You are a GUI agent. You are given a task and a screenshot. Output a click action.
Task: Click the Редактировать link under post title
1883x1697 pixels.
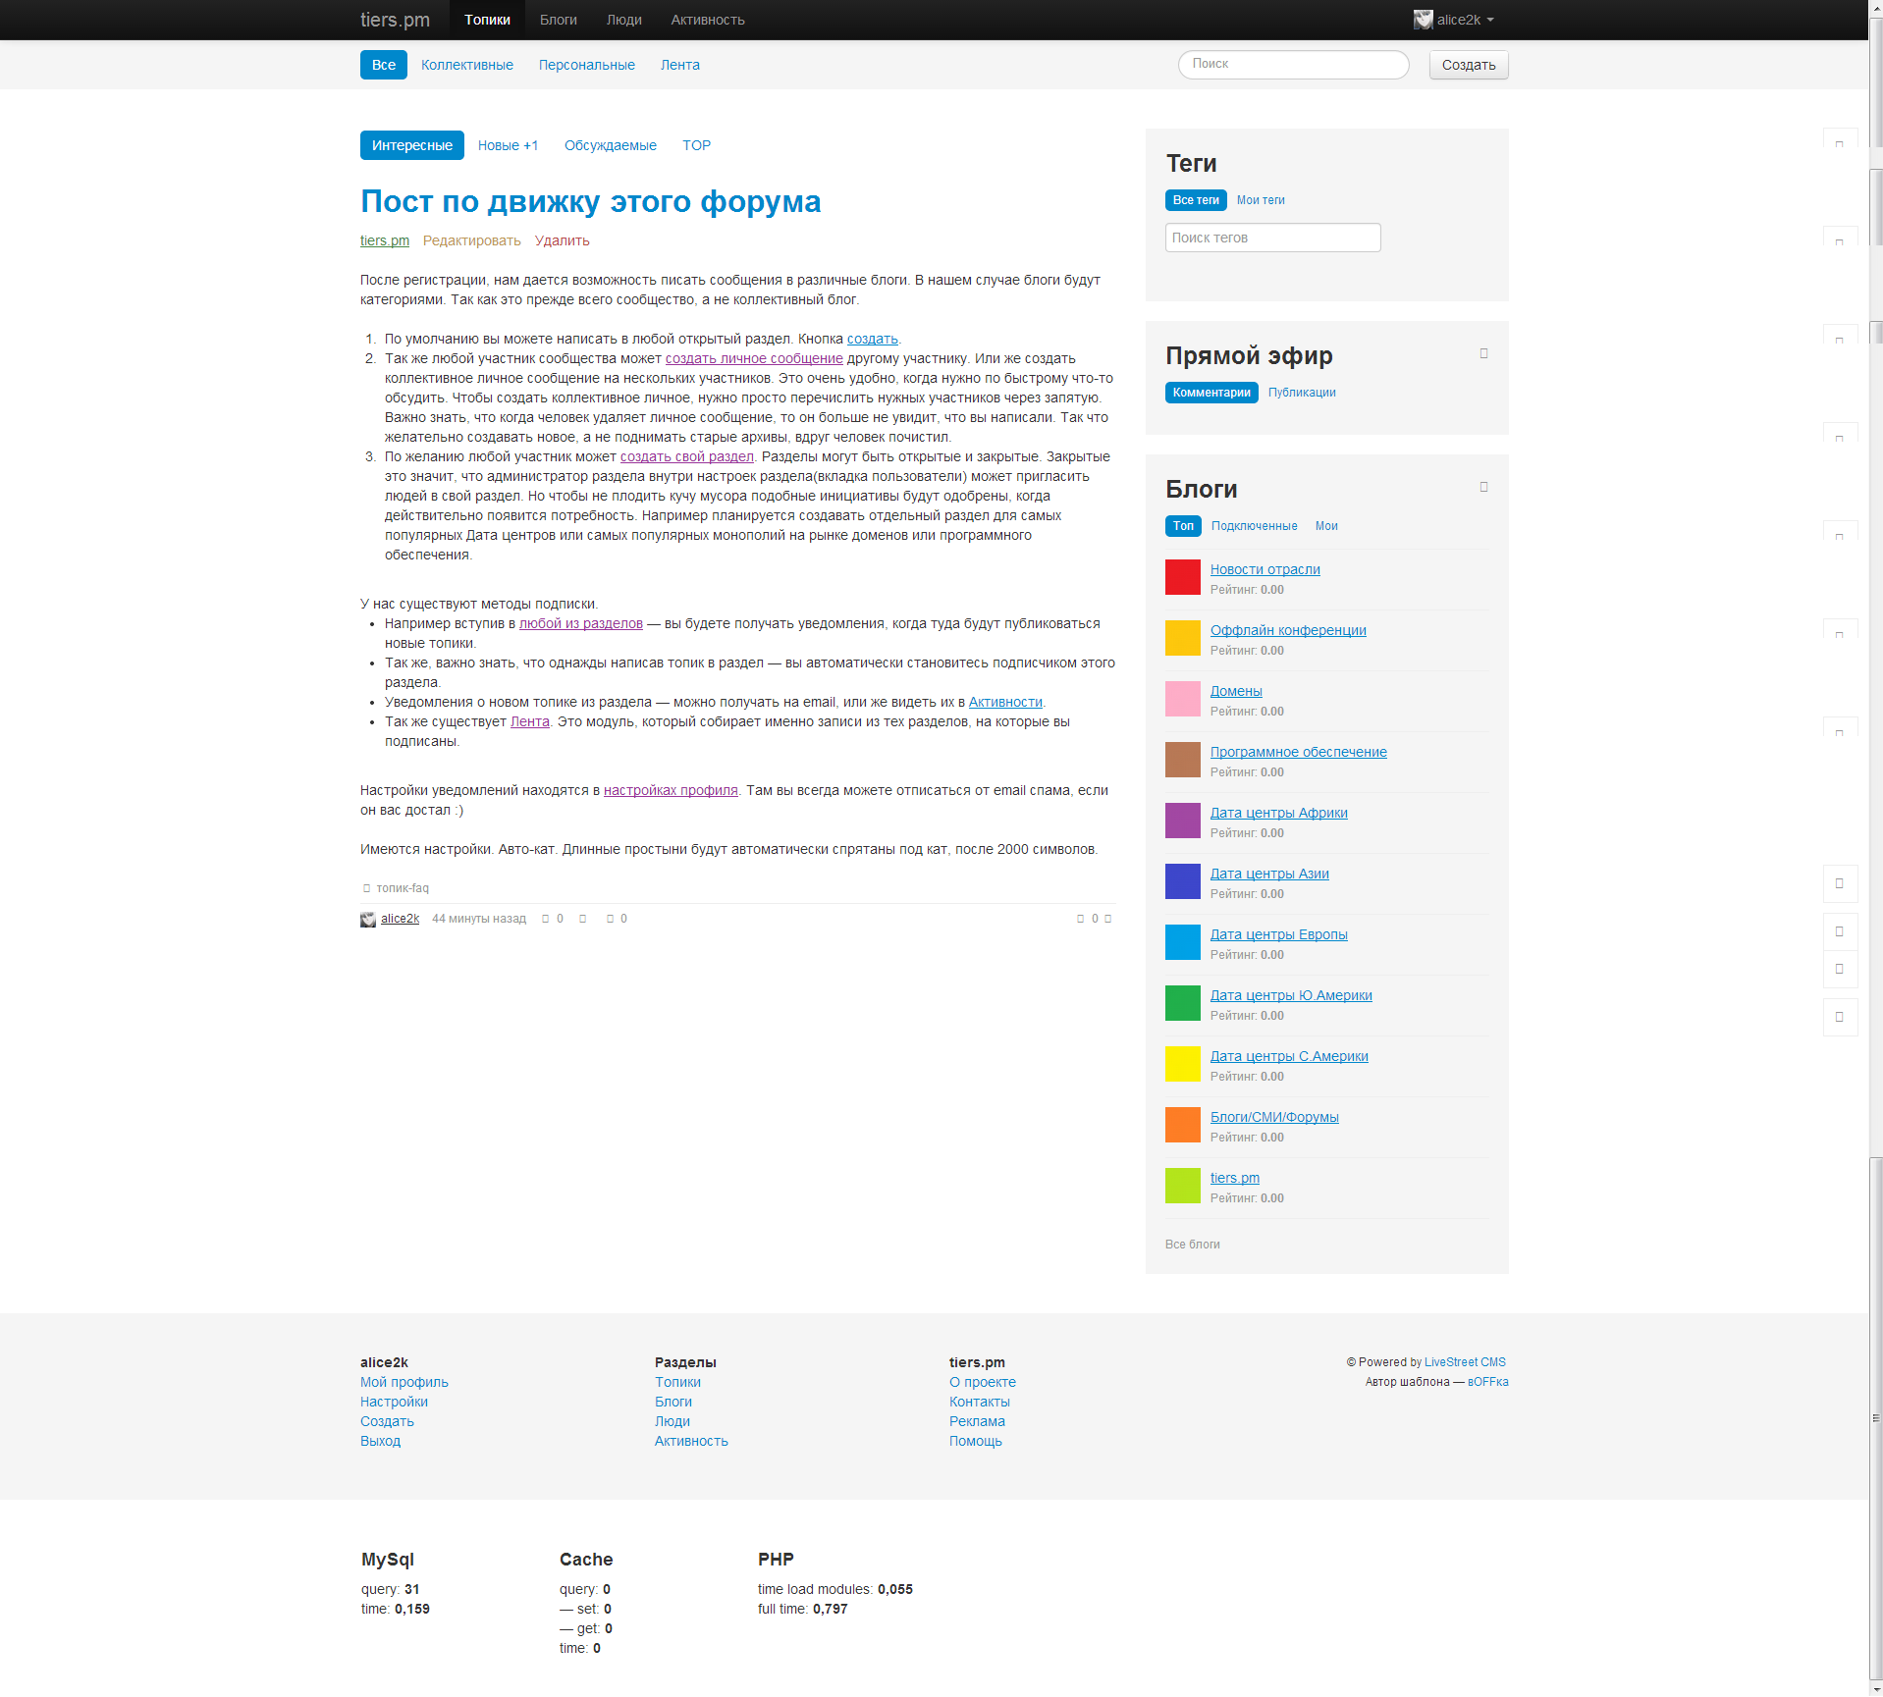click(x=471, y=240)
